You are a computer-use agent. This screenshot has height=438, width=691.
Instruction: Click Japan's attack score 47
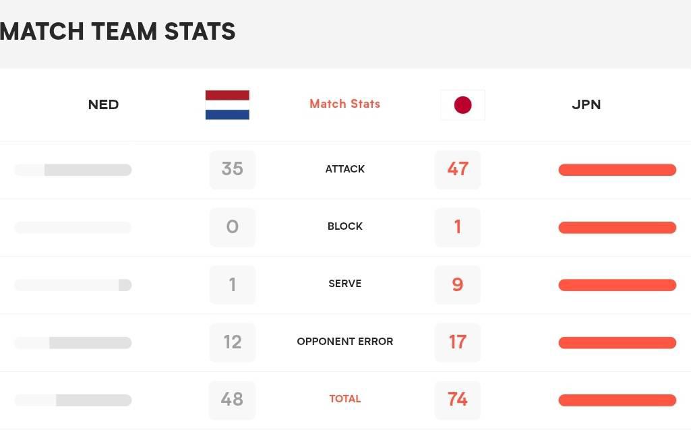[458, 170]
